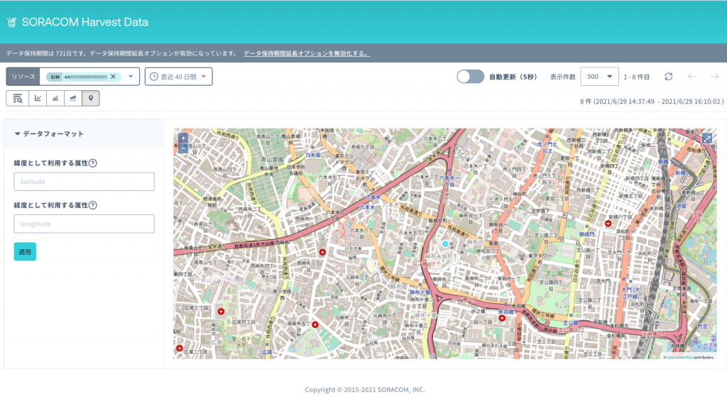Viewport: 727px width, 411px height.
Task: Click the '1 - 8 件目' range text
Action: 636,77
